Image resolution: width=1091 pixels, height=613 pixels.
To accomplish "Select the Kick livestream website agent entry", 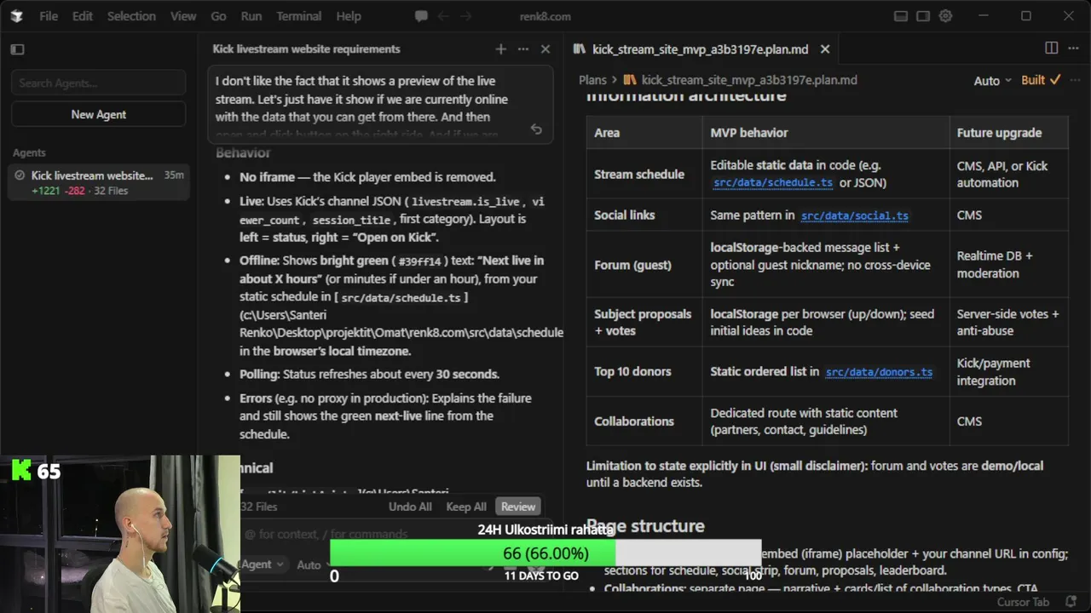I will pyautogui.click(x=99, y=182).
